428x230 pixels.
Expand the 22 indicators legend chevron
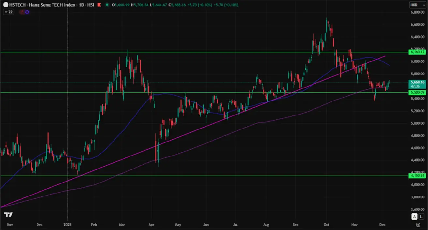tap(7, 12)
